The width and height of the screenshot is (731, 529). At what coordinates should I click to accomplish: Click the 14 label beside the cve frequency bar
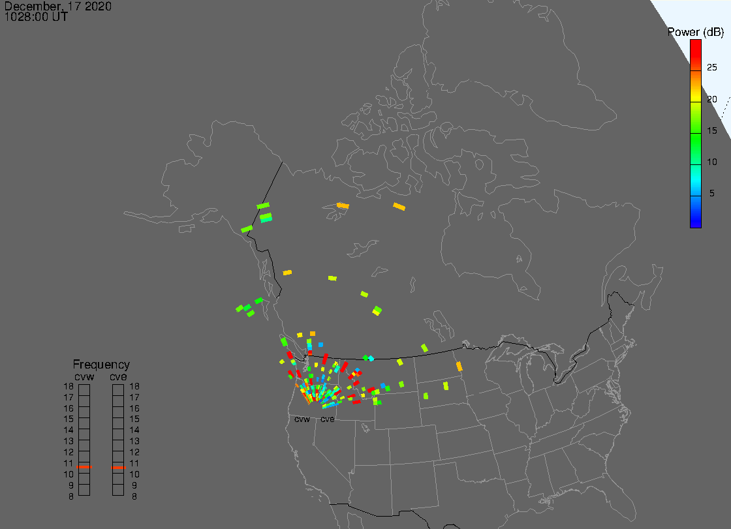click(134, 431)
